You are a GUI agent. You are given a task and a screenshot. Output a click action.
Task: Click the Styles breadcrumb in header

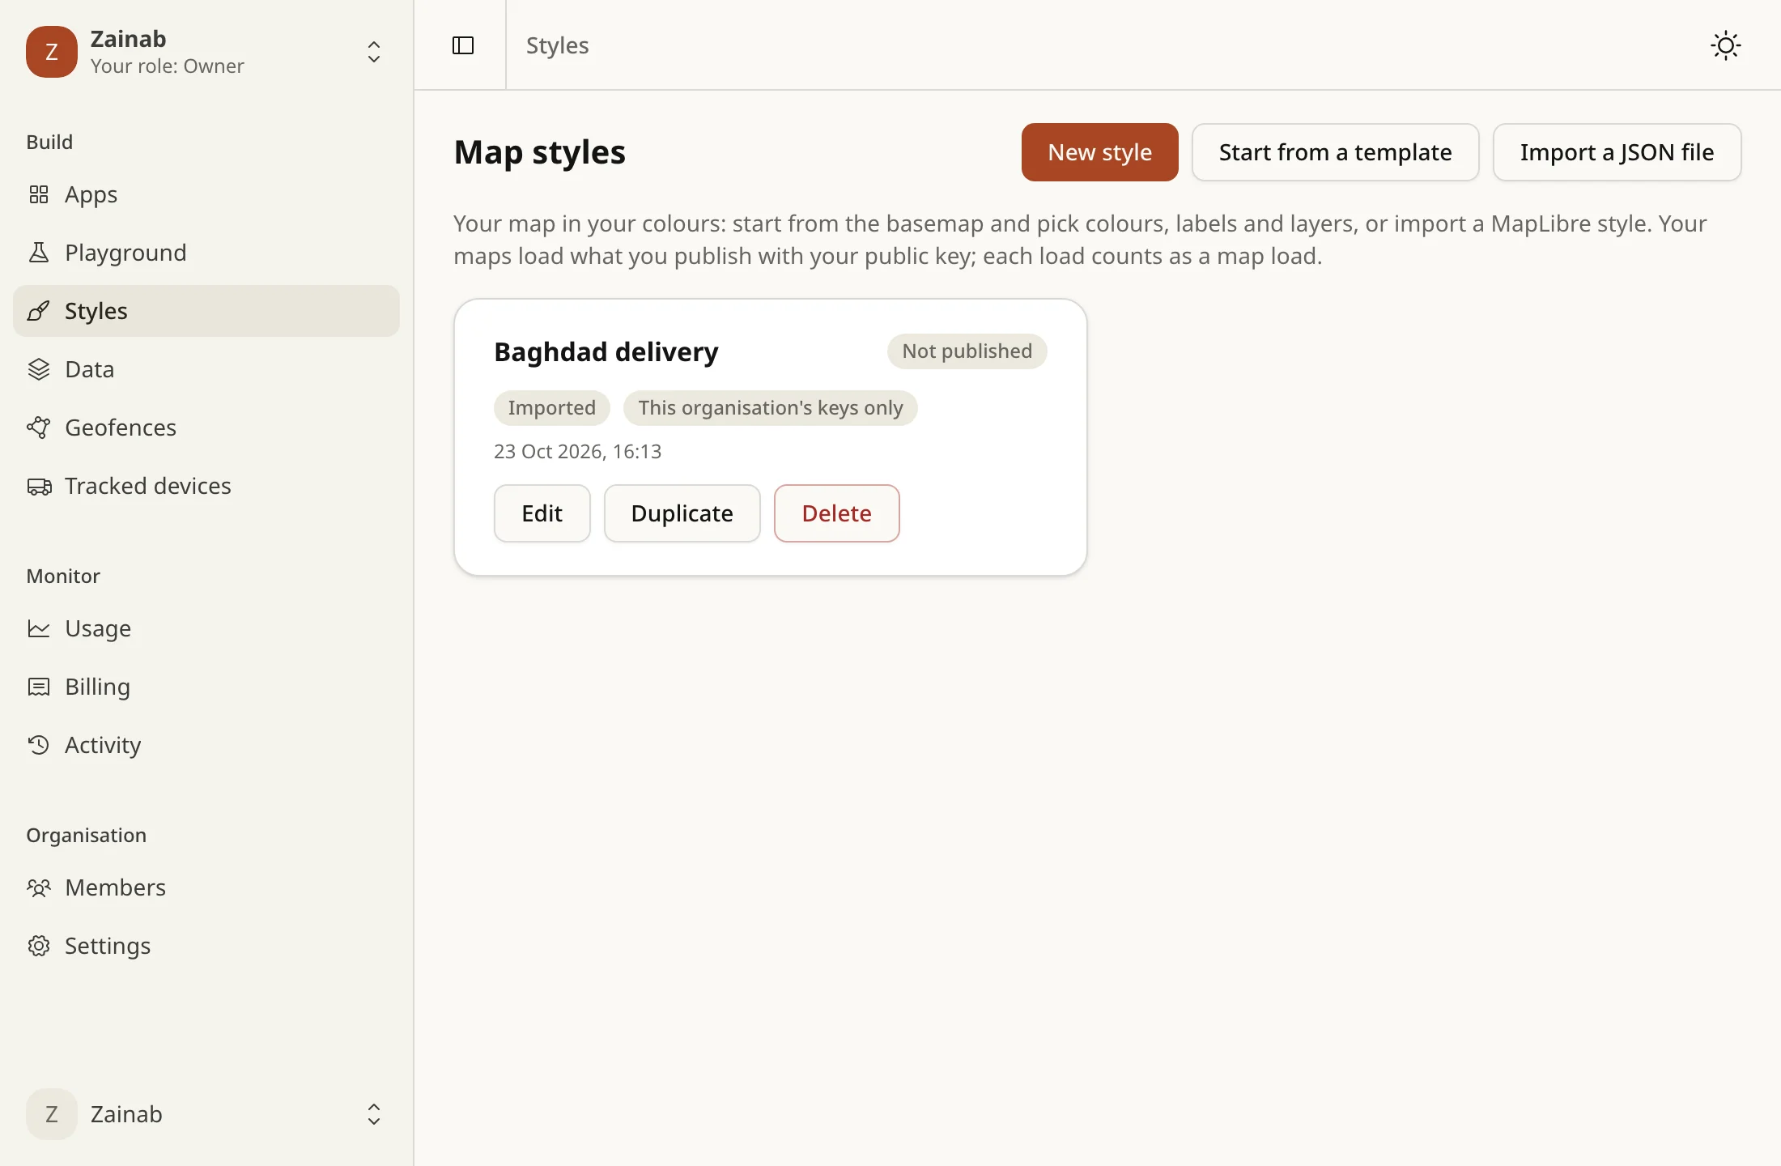coord(558,45)
